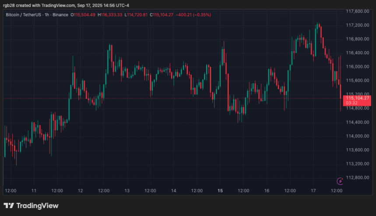Viewport: 376px width, 216px height.
Task: Click the high price value H116,333.33
Action: point(110,15)
